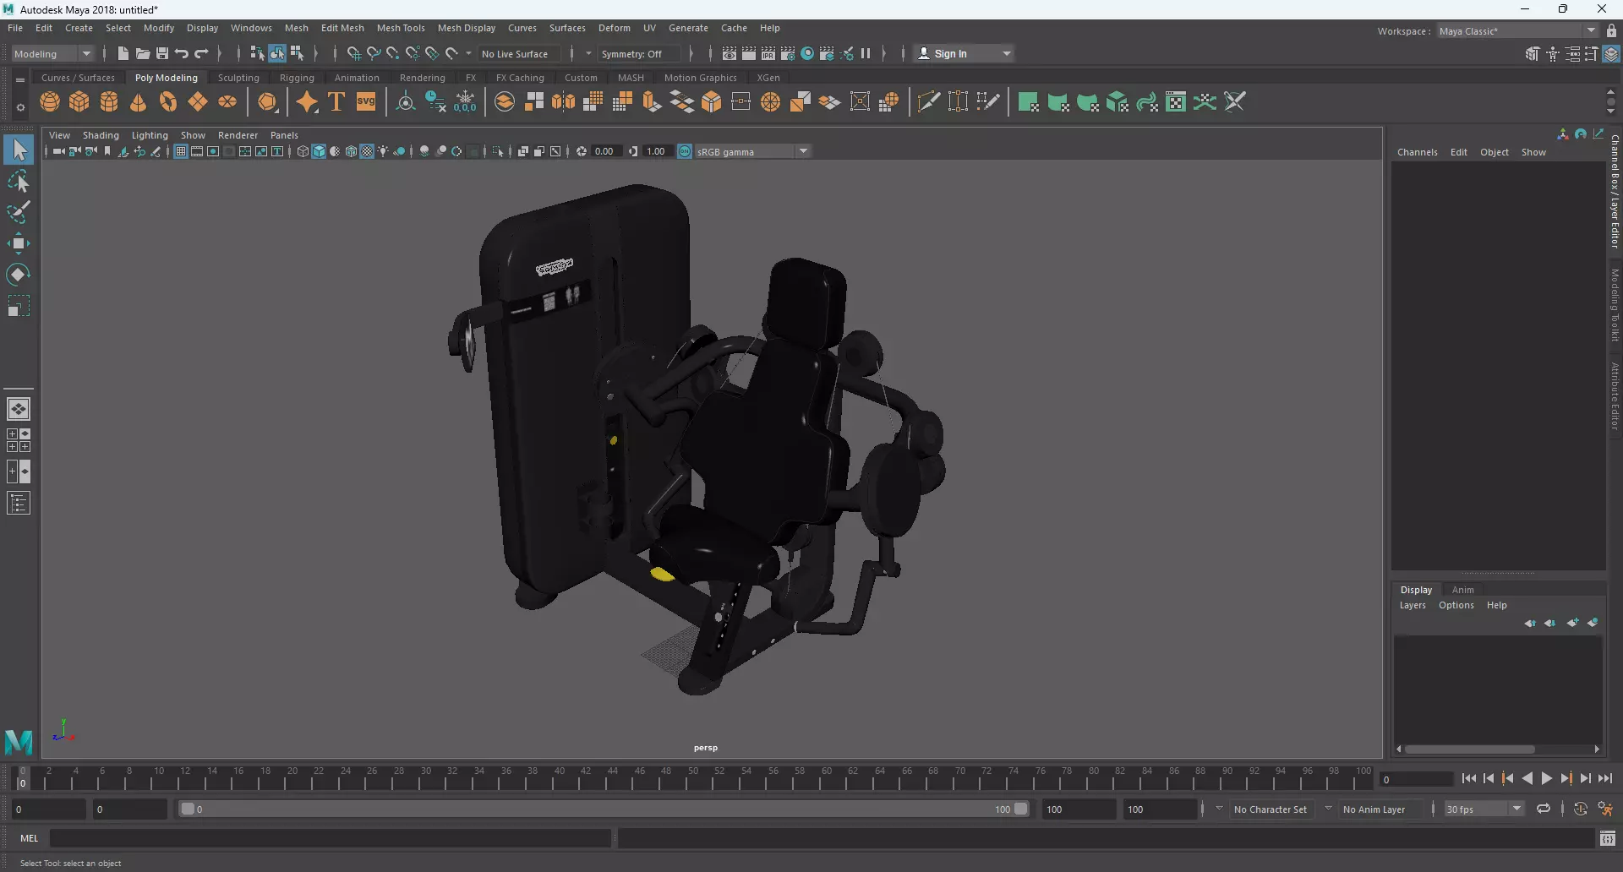
Task: Open the 30 fps frame rate dropdown
Action: tap(1484, 809)
